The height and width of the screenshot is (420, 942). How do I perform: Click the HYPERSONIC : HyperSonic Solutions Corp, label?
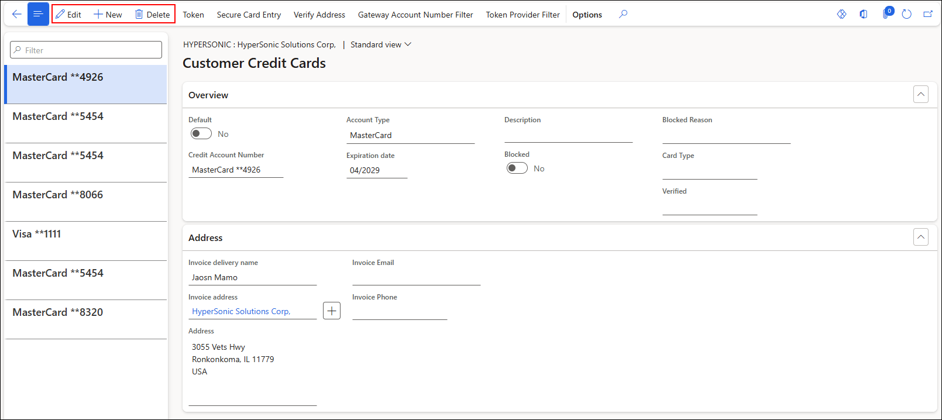point(259,44)
